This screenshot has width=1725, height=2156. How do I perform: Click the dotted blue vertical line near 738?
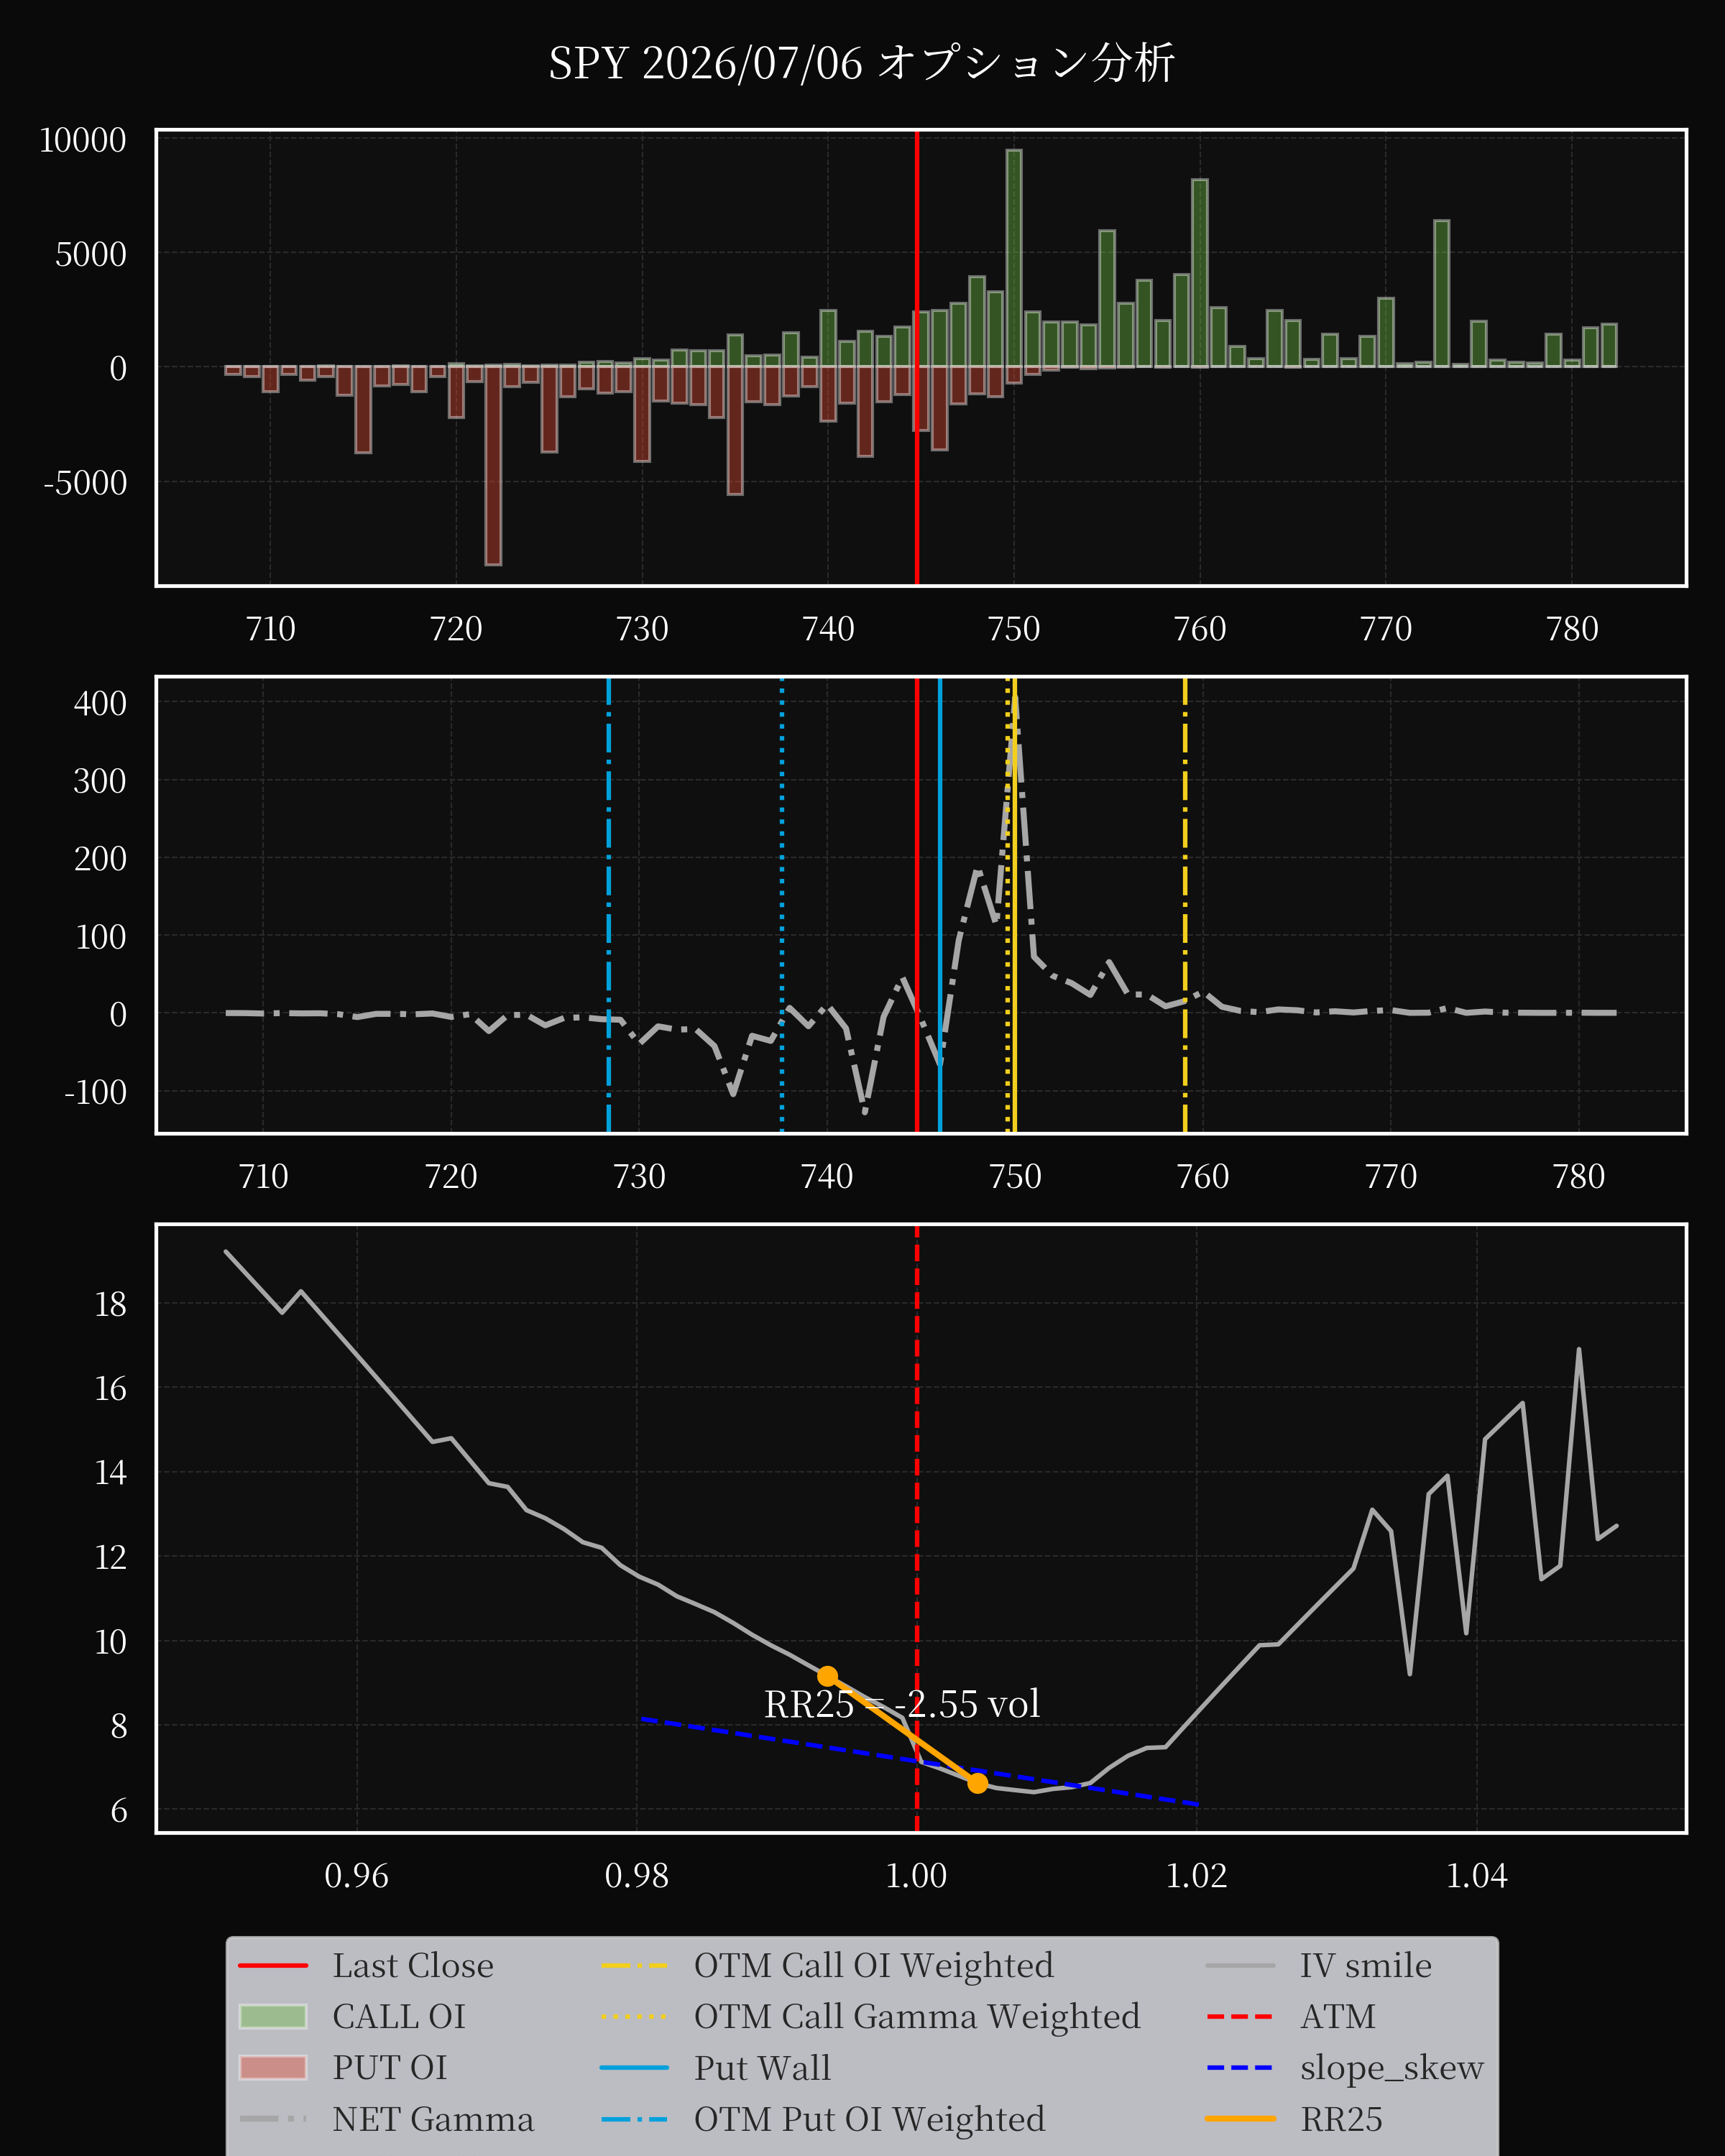[782, 905]
